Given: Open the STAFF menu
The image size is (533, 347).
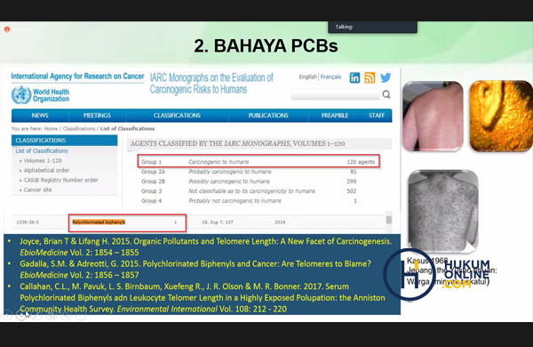Looking at the screenshot, I should point(377,116).
